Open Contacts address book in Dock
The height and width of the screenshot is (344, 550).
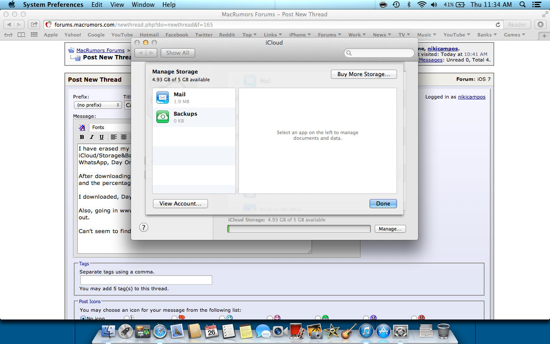pyautogui.click(x=194, y=332)
